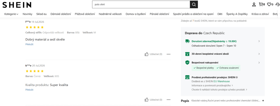Viewport: 280px width, 106px height.
Task: Click 30-denní bezplatné vrácení zboží text
Action: pos(210,54)
